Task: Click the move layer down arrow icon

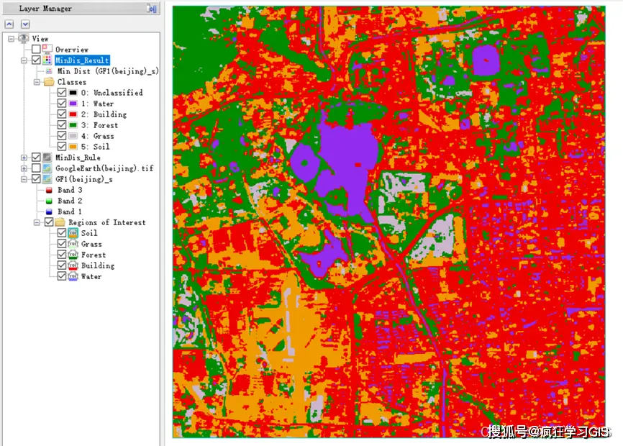Action: [25, 24]
